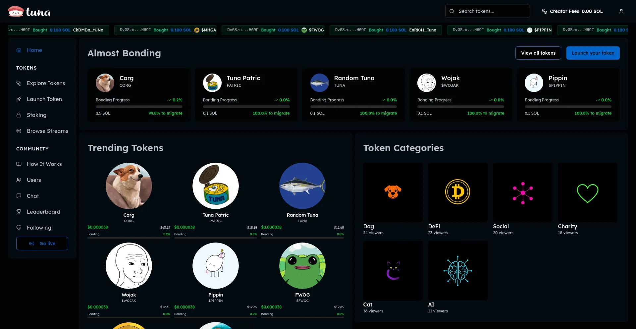
Task: Choose the Social network category icon
Action: (522, 193)
